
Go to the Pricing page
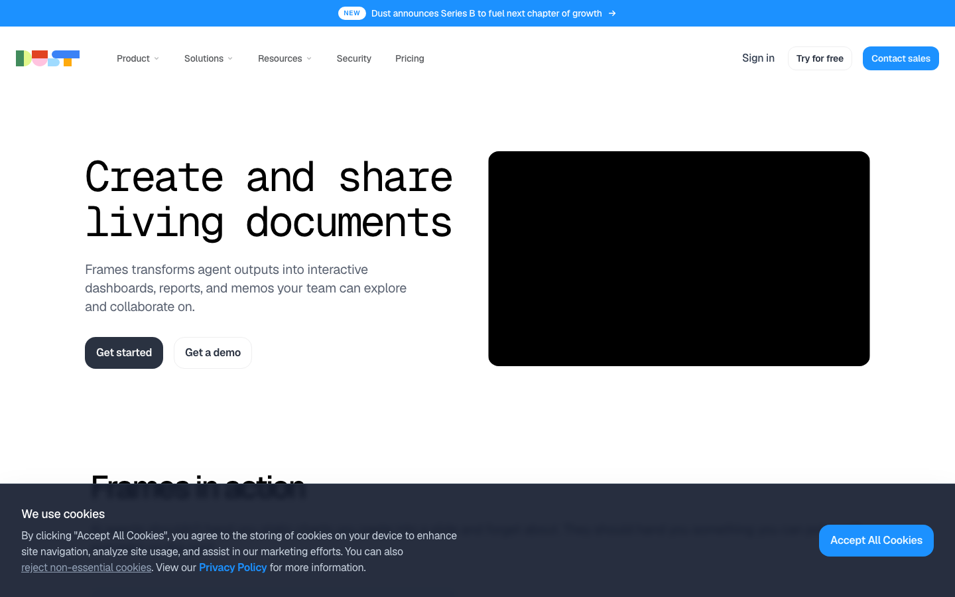410,58
